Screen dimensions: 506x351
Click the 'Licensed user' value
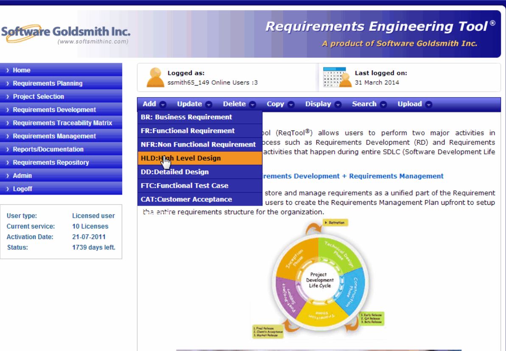click(x=94, y=216)
